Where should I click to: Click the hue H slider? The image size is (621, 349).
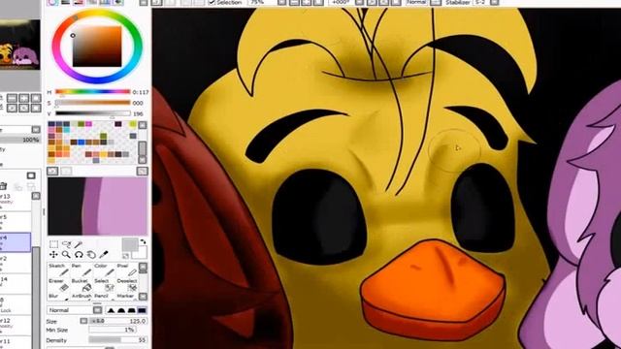(93, 92)
